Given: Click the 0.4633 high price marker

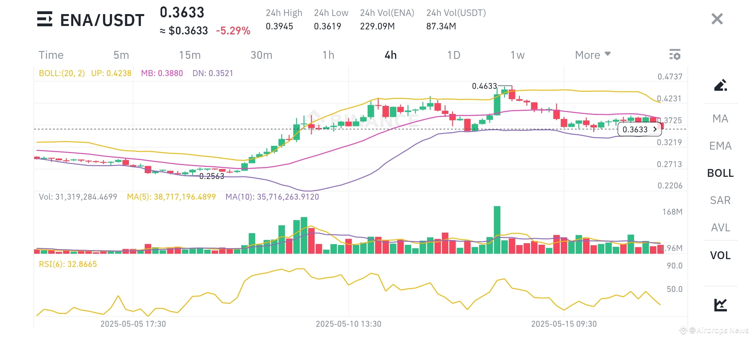Looking at the screenshot, I should pos(484,85).
